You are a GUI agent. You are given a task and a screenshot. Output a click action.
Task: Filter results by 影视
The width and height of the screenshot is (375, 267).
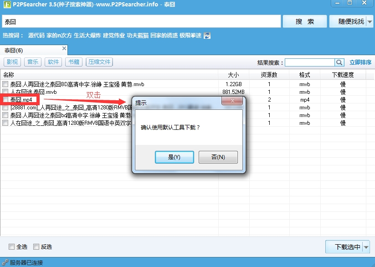tap(12, 62)
